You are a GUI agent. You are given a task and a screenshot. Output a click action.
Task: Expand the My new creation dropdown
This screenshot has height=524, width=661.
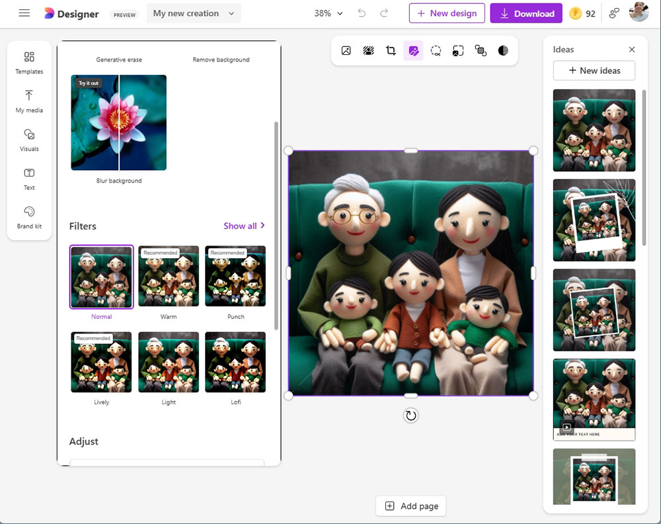click(x=194, y=13)
